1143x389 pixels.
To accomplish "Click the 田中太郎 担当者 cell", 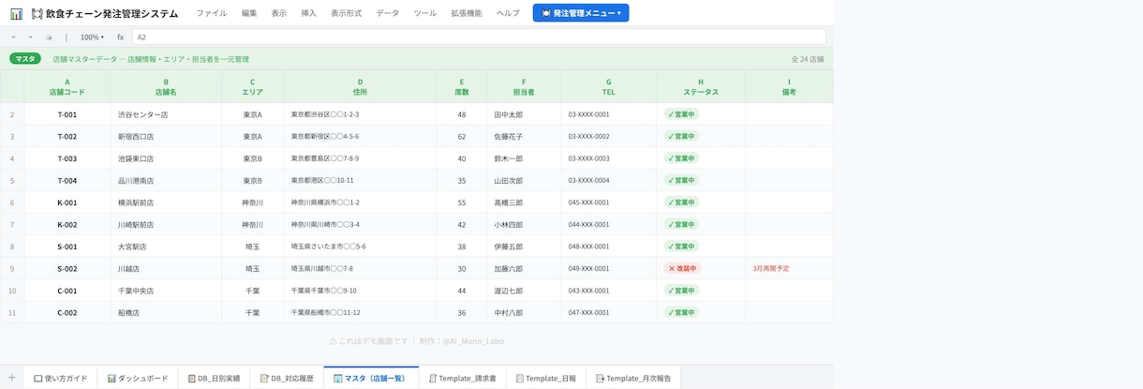I will pos(524,114).
